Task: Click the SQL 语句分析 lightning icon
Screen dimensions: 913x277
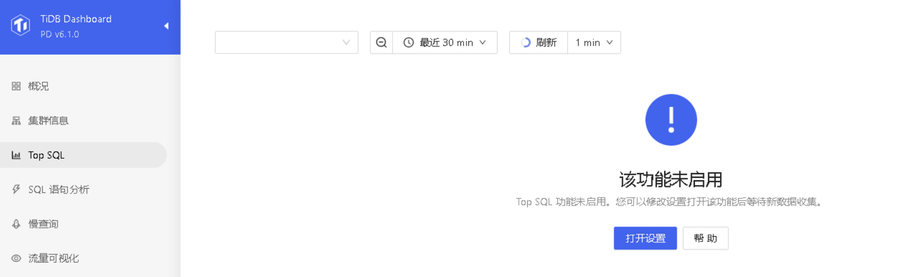Action: [16, 190]
